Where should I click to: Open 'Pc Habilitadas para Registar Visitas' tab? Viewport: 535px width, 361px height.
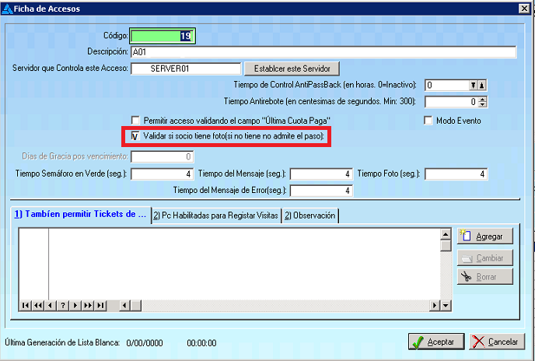point(215,216)
